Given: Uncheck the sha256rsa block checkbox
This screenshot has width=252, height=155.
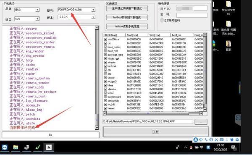Looking at the screenshot, I should pos(105,39).
